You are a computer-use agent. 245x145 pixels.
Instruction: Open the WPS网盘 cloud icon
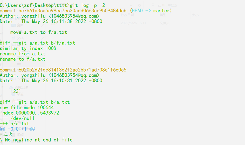(x=11, y=88)
